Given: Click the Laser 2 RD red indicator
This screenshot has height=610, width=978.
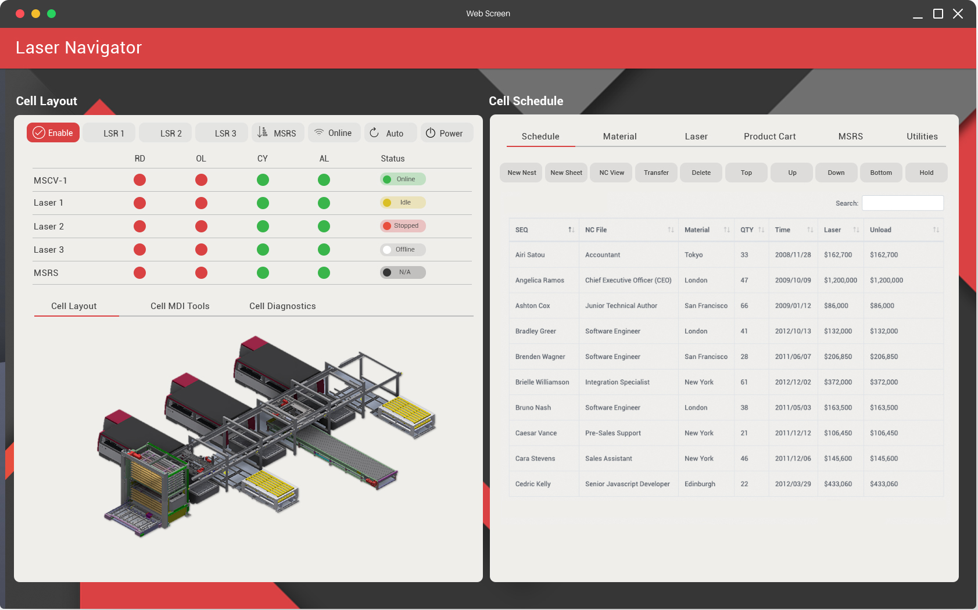Looking at the screenshot, I should click(139, 227).
